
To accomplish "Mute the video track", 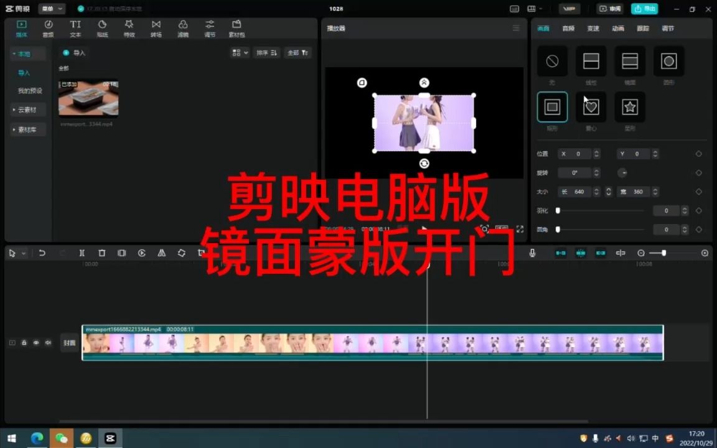I will point(47,343).
